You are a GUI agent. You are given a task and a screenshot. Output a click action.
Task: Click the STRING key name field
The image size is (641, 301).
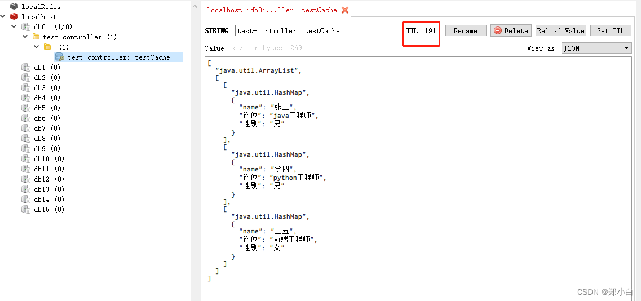(x=316, y=31)
